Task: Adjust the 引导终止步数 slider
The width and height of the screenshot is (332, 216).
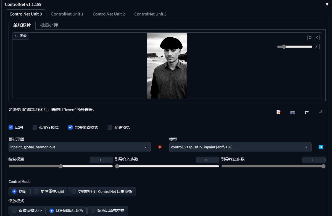Action: pyautogui.click(x=273, y=166)
